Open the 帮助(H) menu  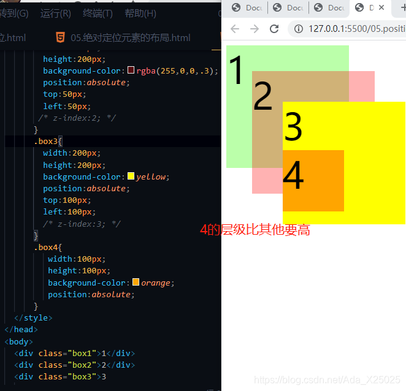(x=140, y=13)
